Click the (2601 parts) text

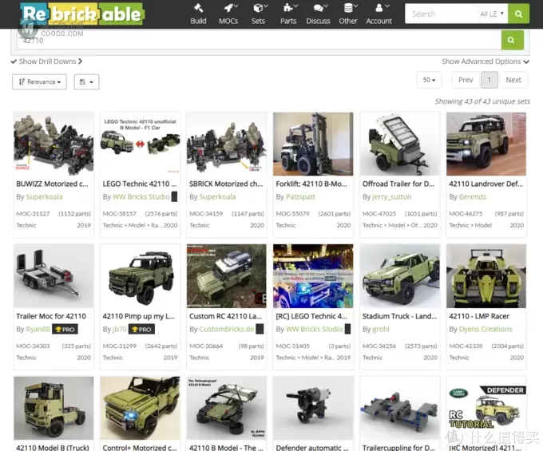[x=334, y=214]
